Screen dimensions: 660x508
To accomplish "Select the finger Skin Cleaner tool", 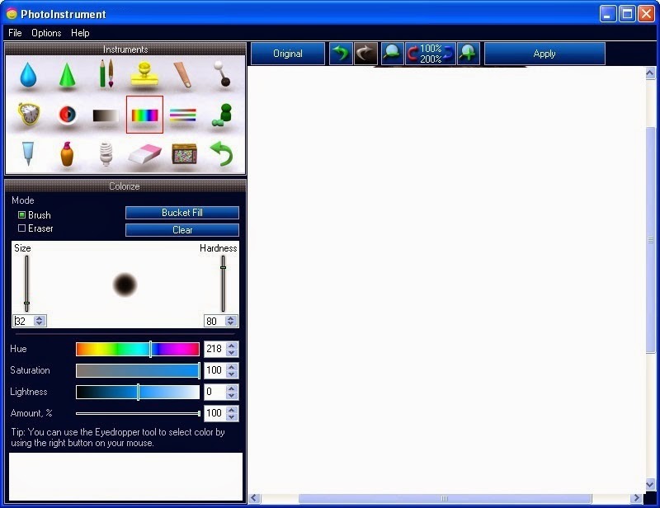I will point(182,74).
